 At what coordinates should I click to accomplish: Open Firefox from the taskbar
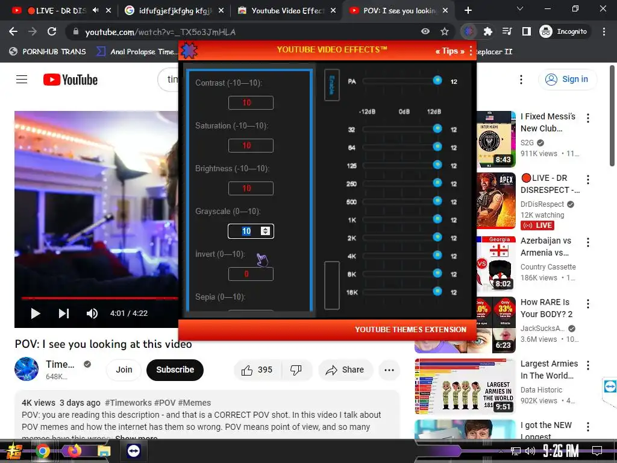tap(74, 451)
